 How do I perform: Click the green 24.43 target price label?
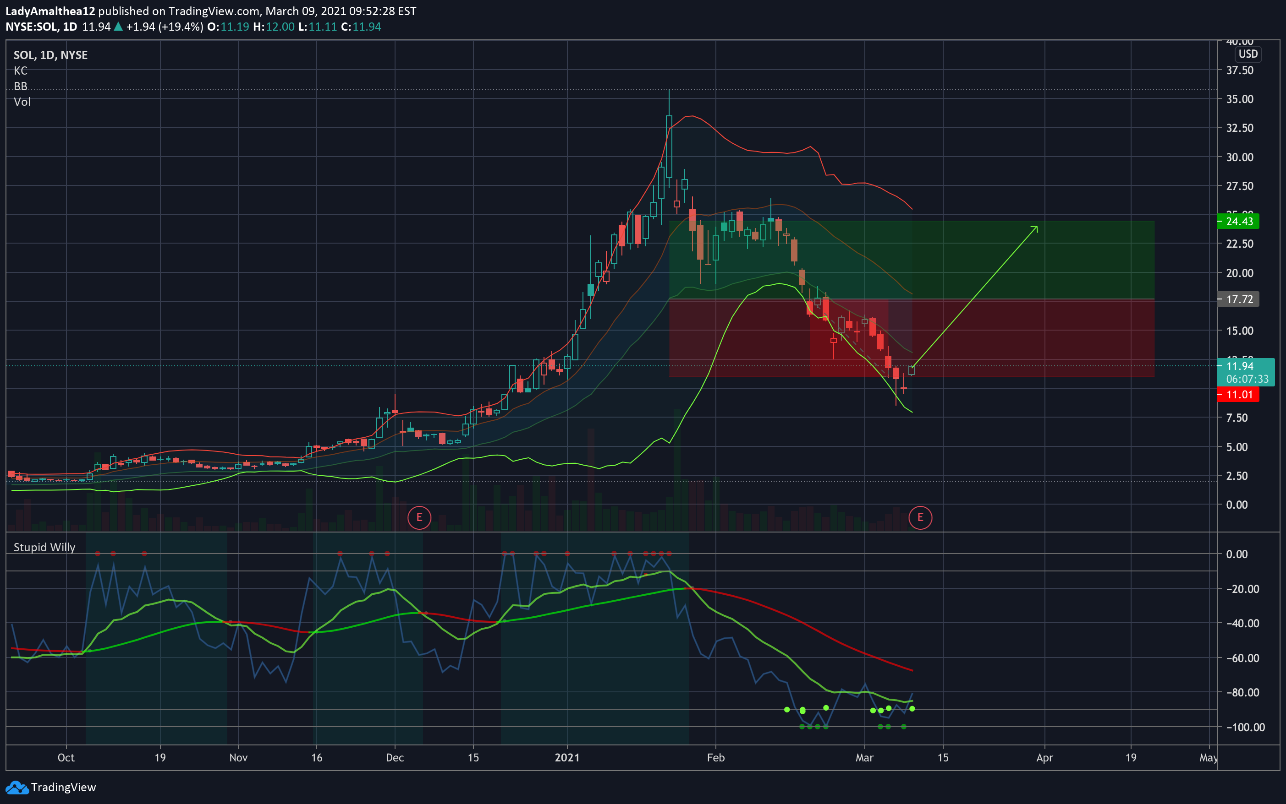(x=1239, y=221)
